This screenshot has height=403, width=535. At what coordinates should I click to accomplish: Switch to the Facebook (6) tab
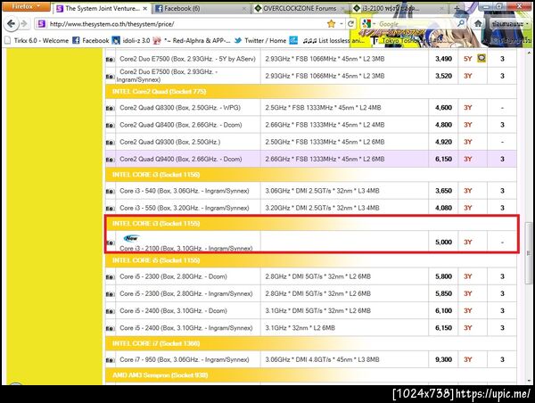click(x=201, y=9)
